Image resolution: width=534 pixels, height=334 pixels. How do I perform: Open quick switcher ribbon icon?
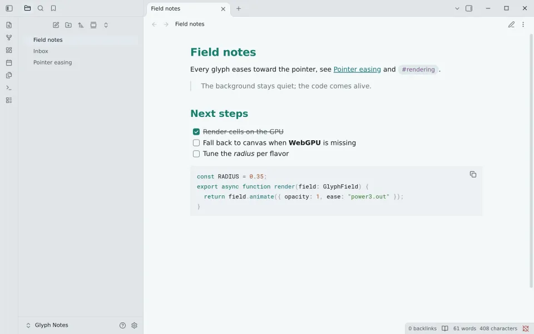[x=9, y=25]
